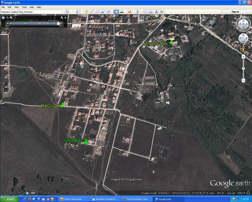Screen dimensions: 252x202
Task: Toggle sunlight across landscape button
Action: 122,12
